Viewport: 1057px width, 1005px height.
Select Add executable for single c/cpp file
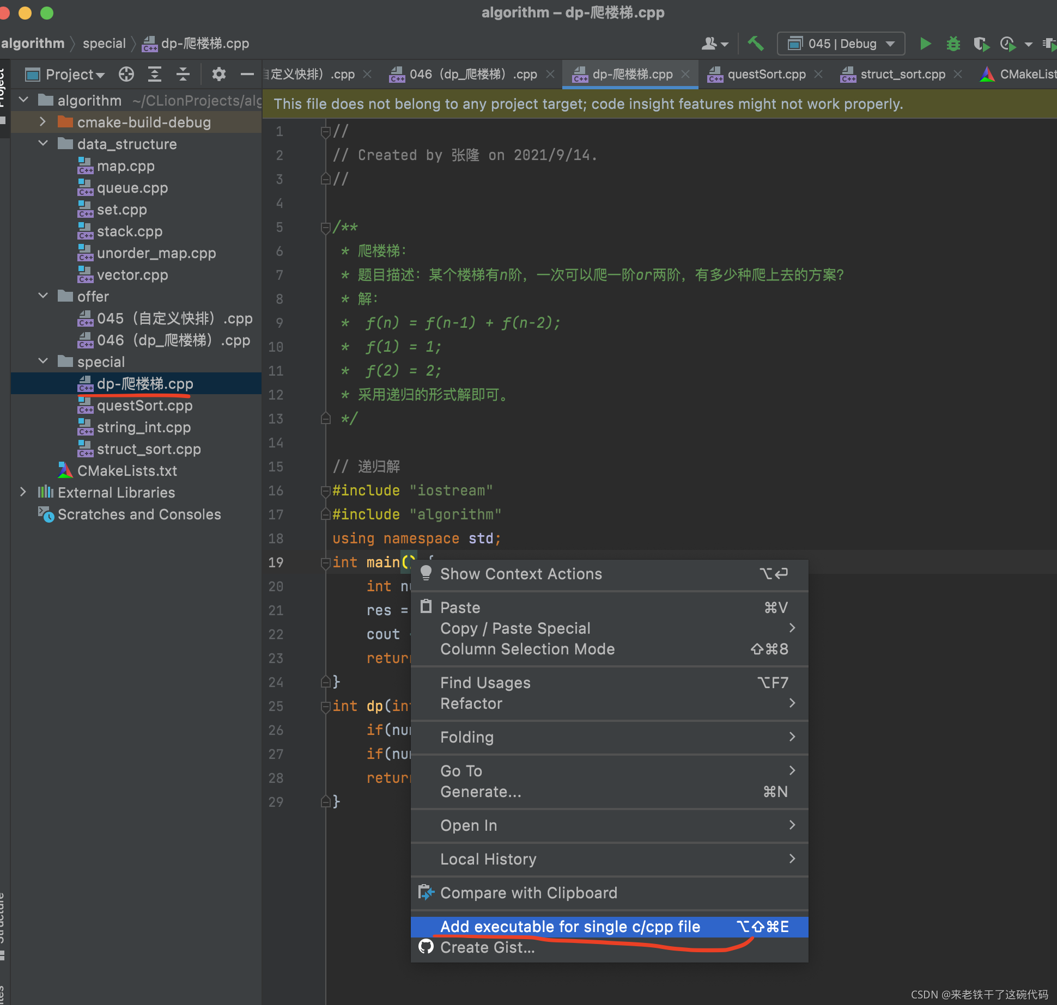click(x=609, y=927)
